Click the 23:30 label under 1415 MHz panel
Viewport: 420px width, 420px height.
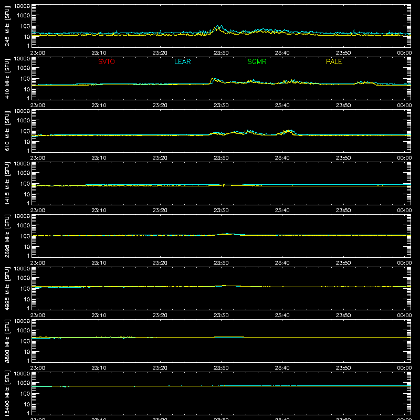pyautogui.click(x=221, y=211)
